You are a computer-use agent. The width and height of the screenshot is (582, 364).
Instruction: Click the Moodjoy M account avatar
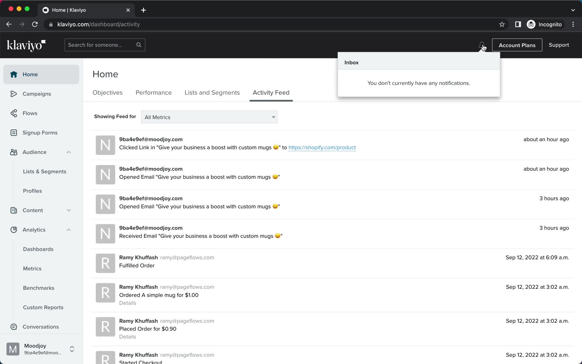(13, 349)
